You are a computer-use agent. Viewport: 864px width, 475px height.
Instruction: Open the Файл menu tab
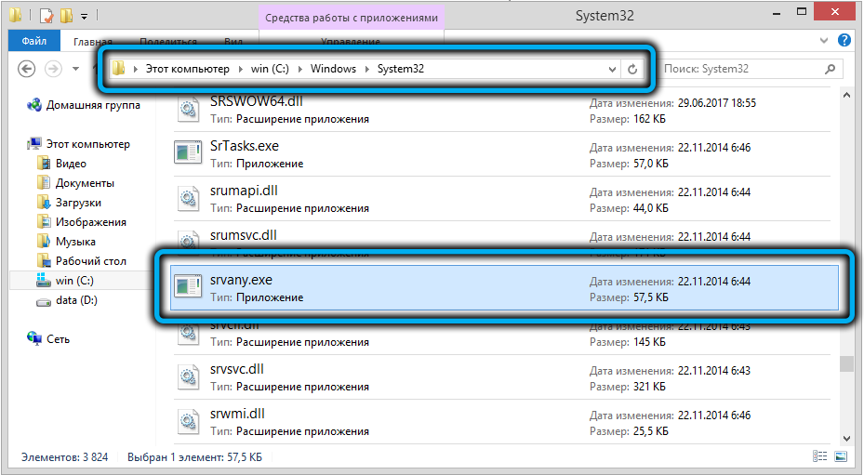34,42
